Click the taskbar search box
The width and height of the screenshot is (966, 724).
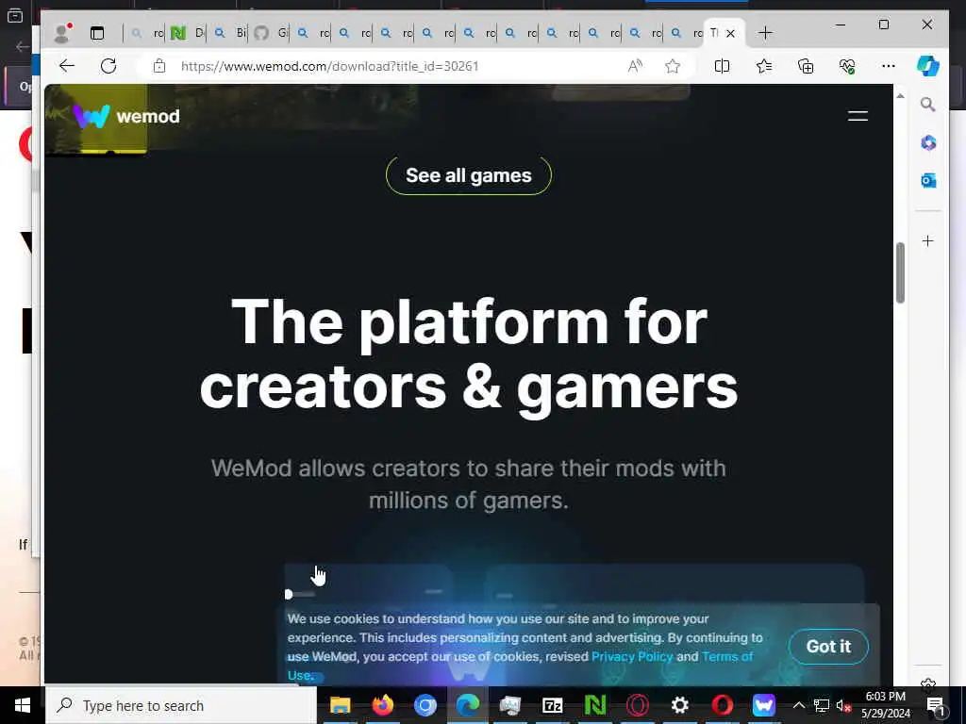coord(180,705)
